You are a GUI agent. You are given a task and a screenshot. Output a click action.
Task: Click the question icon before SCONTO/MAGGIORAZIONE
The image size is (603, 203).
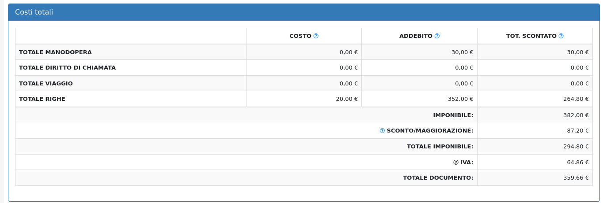382,131
